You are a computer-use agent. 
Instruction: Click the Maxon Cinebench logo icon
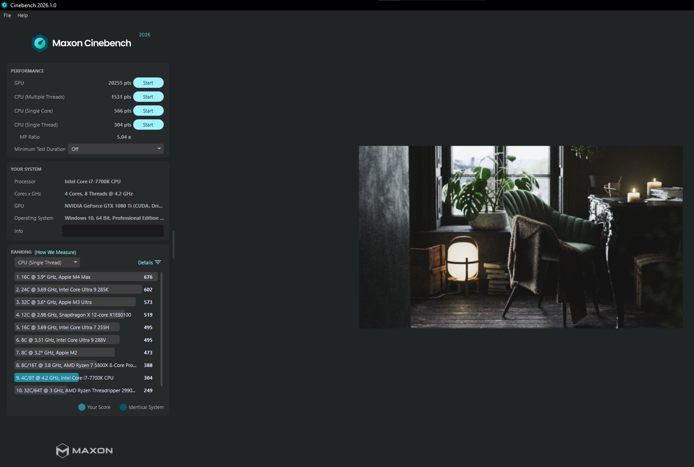40,43
